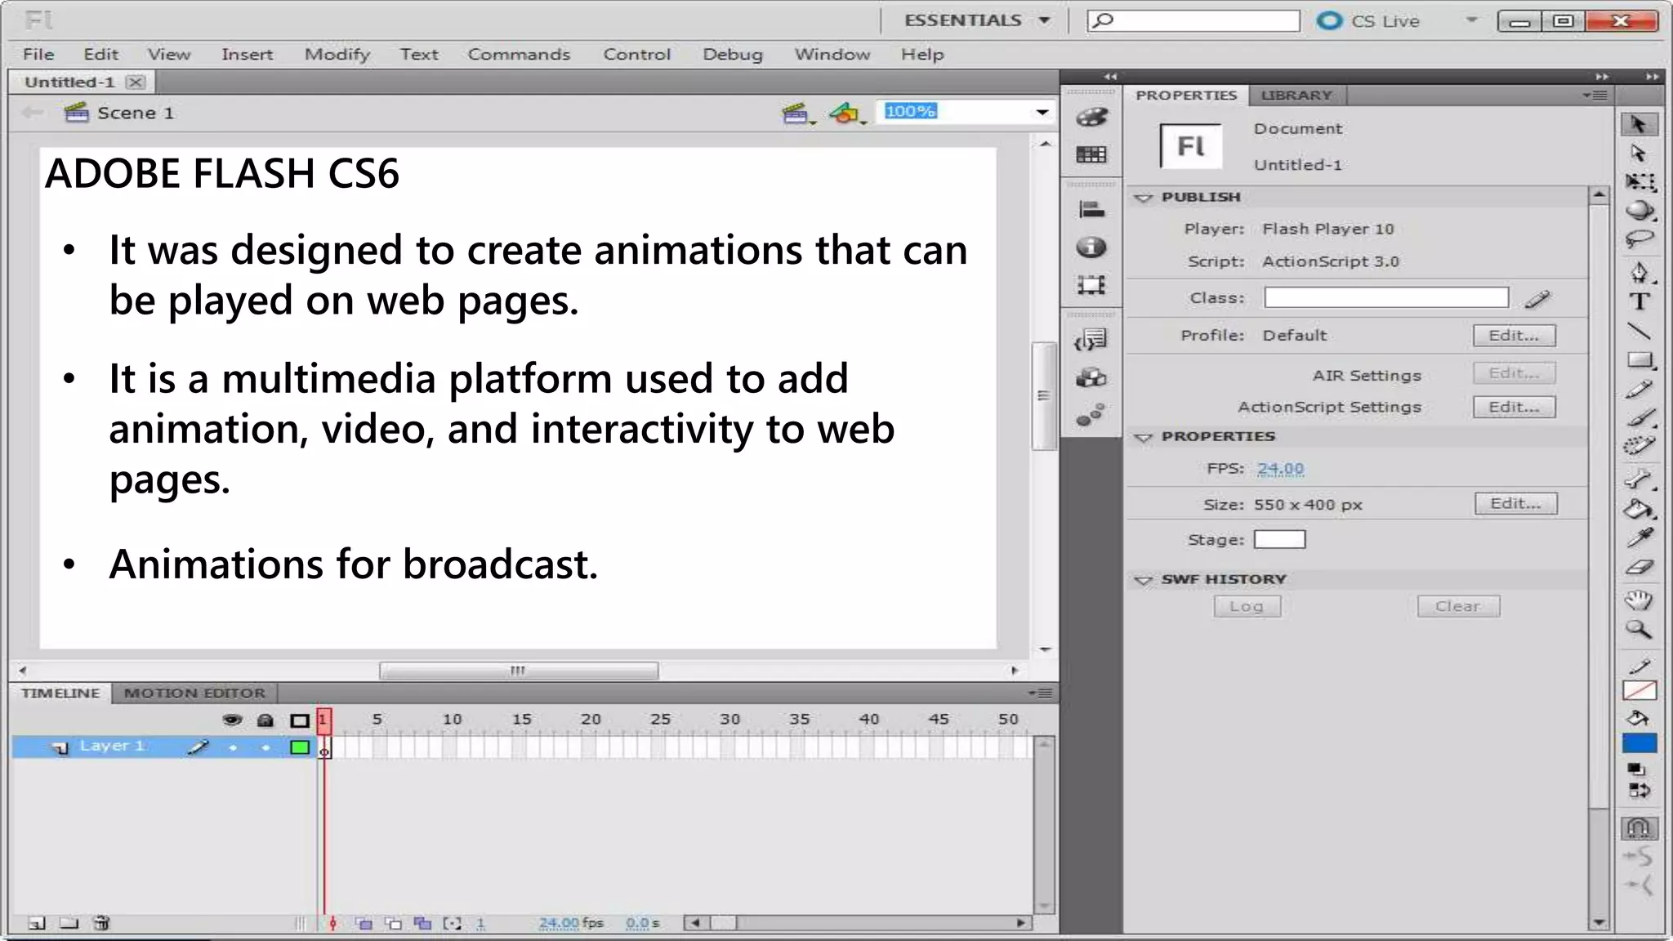Select the Eyedropper tool
Viewport: 1673px width, 941px height.
tap(1640, 538)
